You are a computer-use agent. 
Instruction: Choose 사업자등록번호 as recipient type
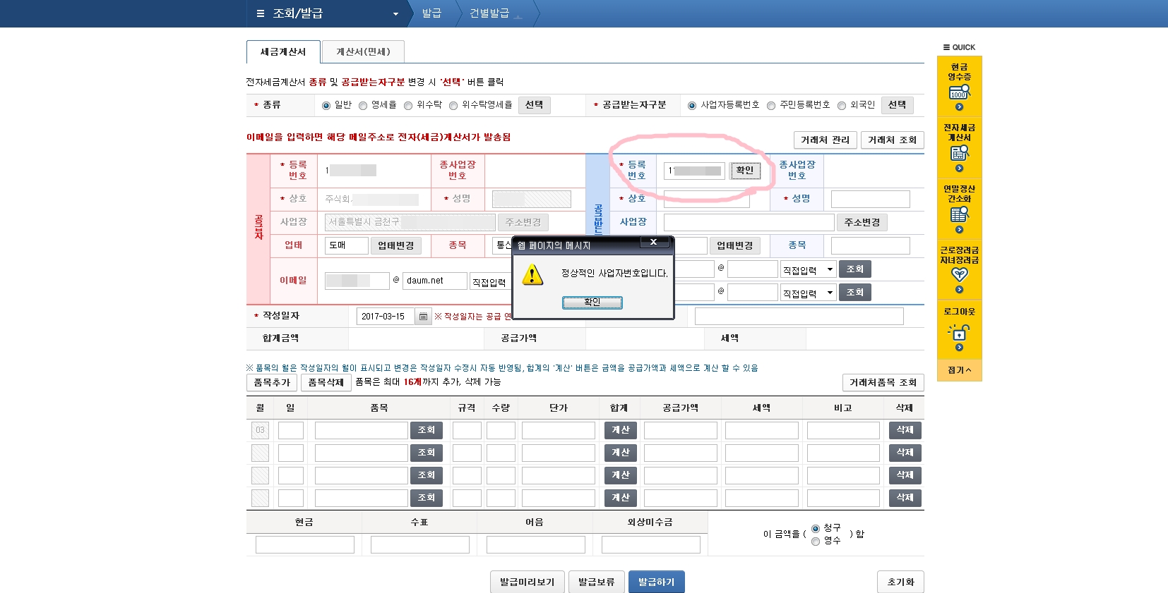tap(692, 106)
